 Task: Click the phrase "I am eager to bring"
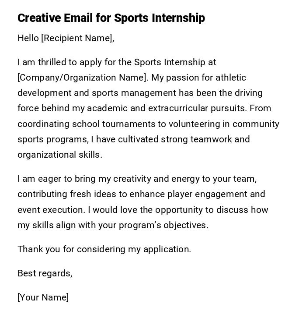(x=54, y=179)
